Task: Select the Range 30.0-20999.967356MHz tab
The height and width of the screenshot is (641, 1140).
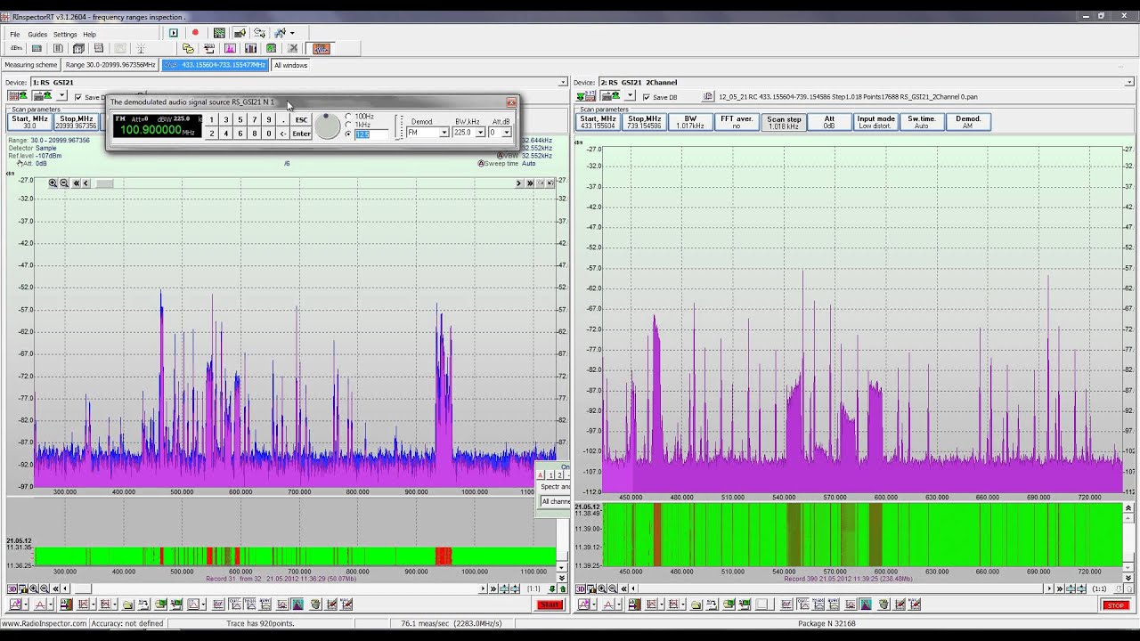Action: point(110,65)
